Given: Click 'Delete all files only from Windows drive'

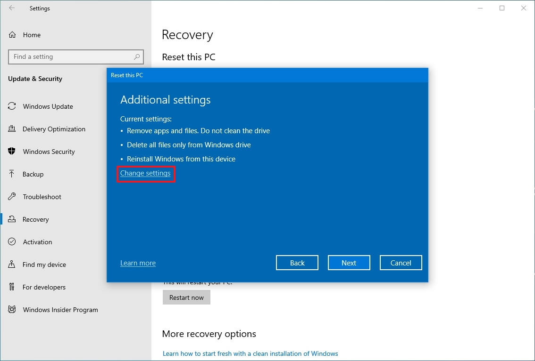Looking at the screenshot, I should pyautogui.click(x=189, y=145).
